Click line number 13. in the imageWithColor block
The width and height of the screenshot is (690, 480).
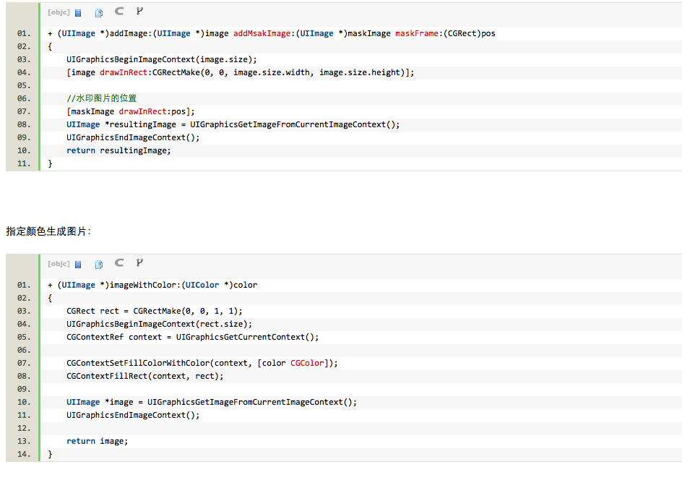(24, 441)
